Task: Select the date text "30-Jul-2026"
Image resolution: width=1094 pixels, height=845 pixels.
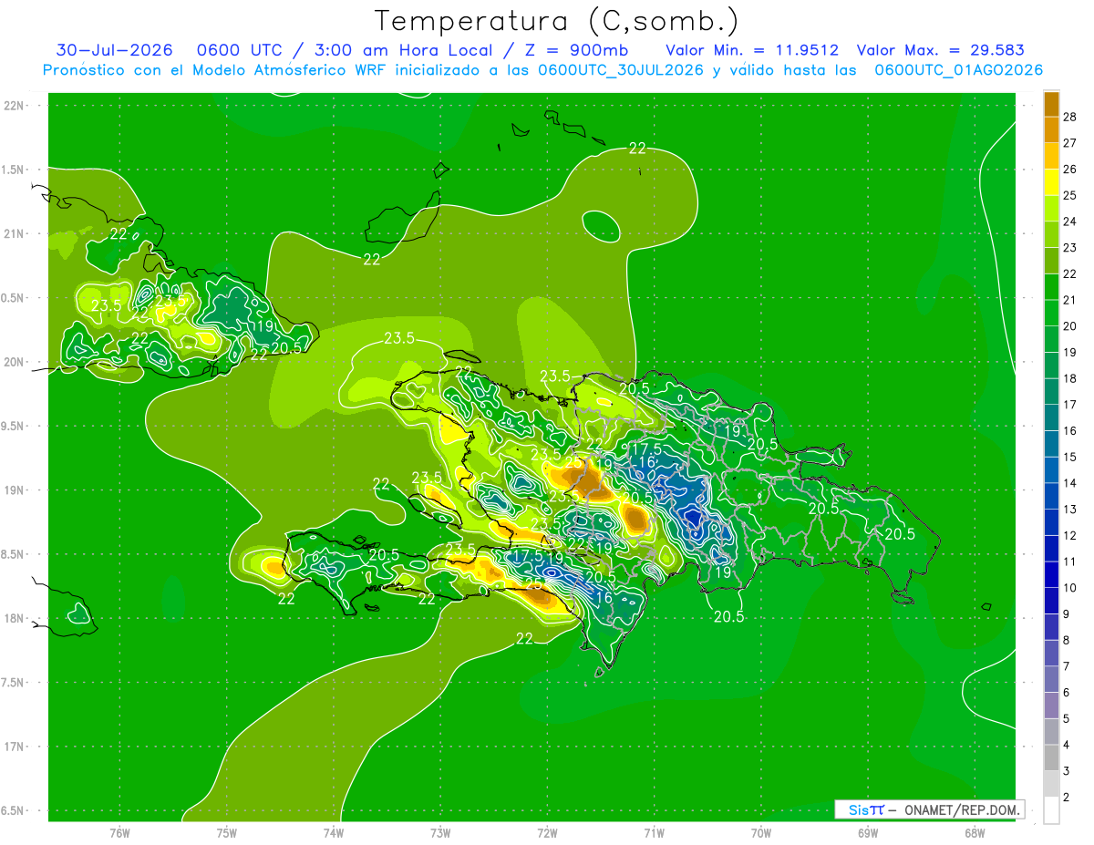Action: click(115, 50)
